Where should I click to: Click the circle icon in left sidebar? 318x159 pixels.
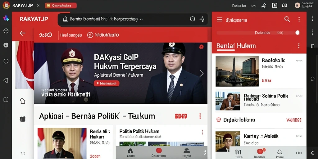tap(6, 61)
